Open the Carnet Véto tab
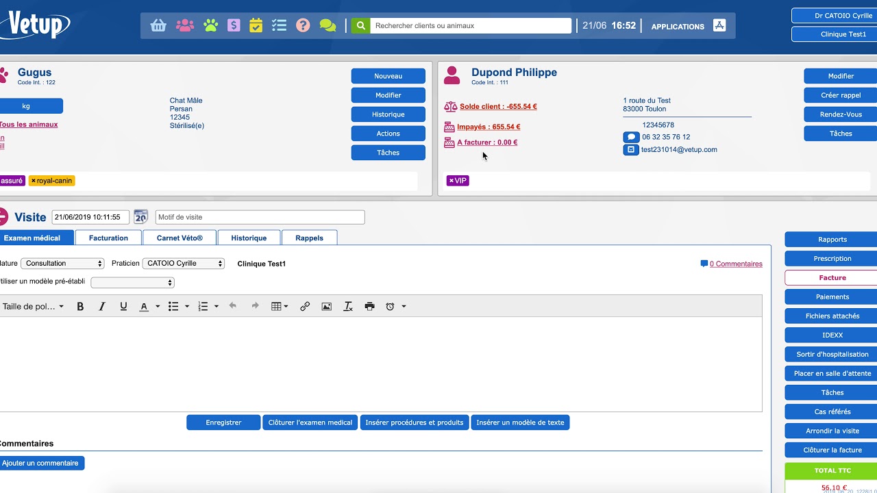Image resolution: width=877 pixels, height=493 pixels. point(179,238)
